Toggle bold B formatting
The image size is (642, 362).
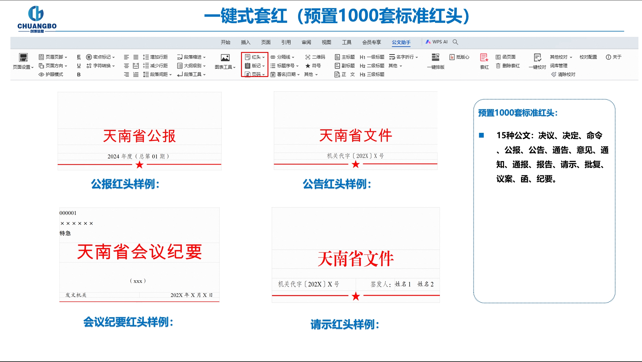[x=79, y=75]
